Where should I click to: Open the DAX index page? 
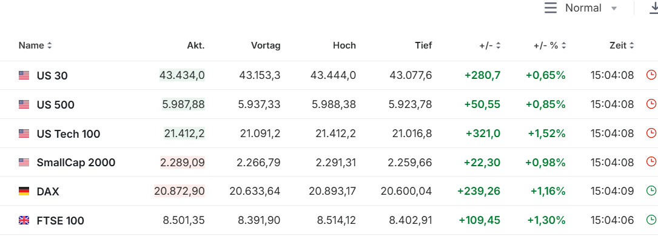tap(48, 192)
